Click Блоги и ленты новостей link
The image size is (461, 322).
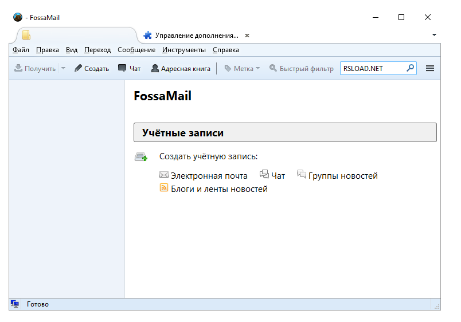coord(219,189)
